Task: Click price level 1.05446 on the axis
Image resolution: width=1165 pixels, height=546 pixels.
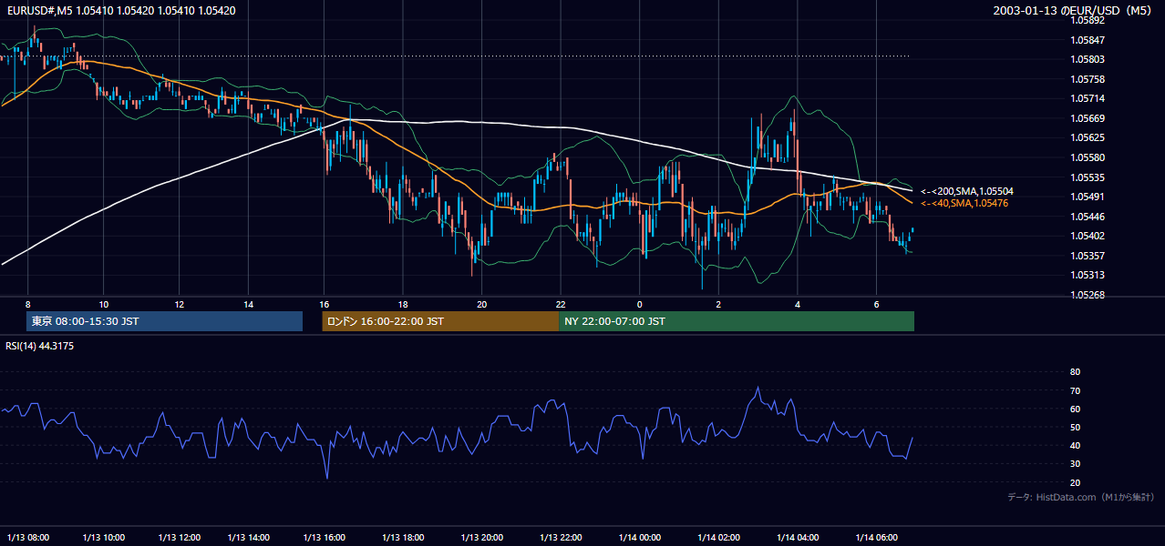Action: 1088,217
